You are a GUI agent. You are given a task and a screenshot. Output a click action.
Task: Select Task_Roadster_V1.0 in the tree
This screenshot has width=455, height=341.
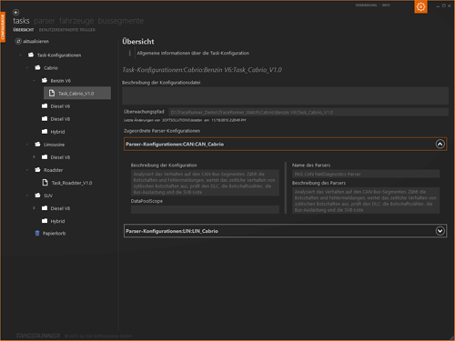72,183
